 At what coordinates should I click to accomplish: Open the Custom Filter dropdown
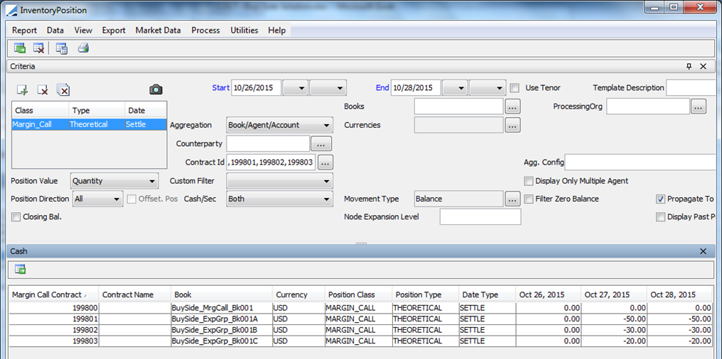coord(279,181)
